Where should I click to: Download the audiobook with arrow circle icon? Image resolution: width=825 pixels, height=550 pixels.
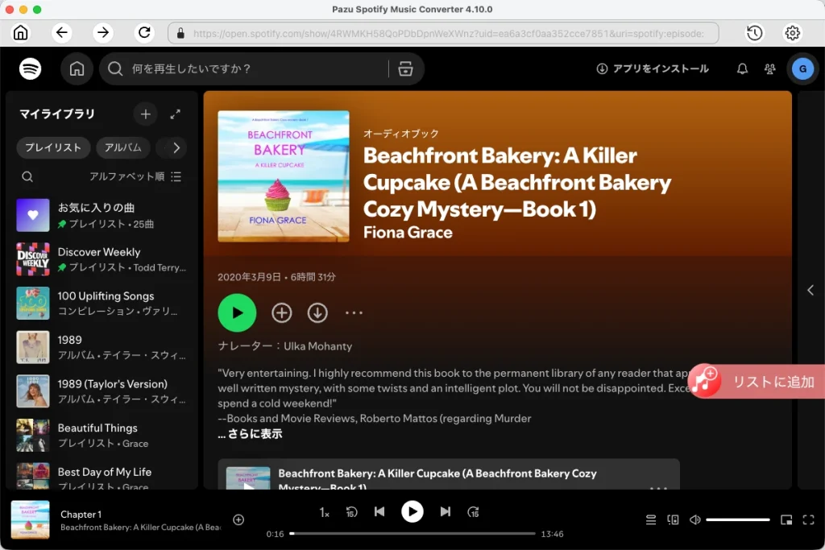tap(317, 313)
